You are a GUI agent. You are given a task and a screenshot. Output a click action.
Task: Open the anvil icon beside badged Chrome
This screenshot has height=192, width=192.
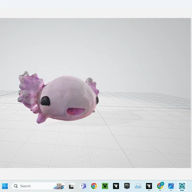pyautogui.click(x=149, y=186)
